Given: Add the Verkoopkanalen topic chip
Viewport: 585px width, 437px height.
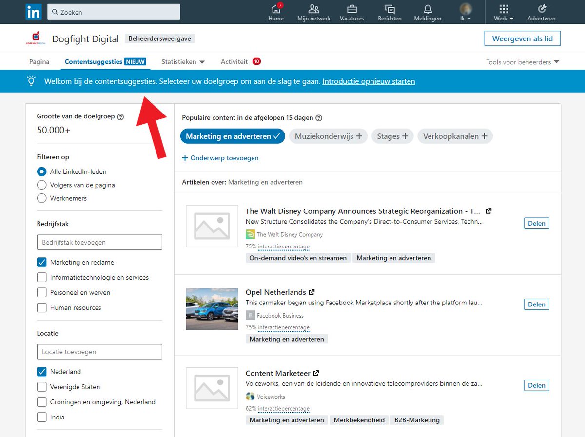Looking at the screenshot, I should coord(455,136).
